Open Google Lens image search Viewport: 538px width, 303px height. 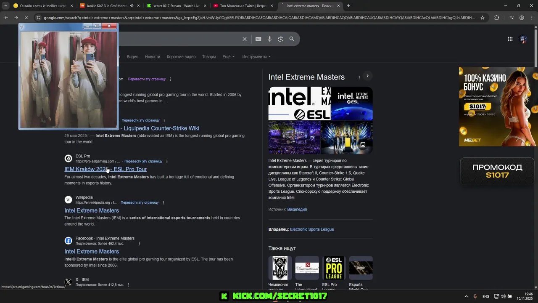(x=281, y=39)
